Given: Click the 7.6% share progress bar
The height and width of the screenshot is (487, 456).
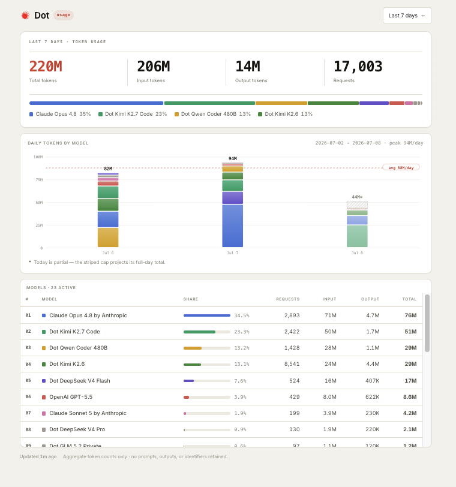Looking at the screenshot, I should [207, 381].
